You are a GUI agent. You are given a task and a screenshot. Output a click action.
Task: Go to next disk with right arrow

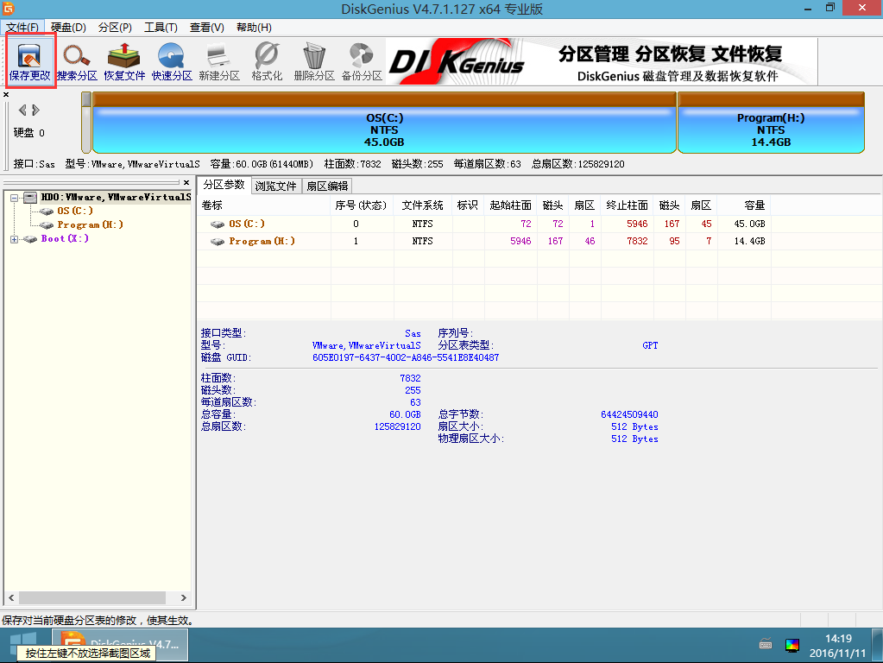[x=35, y=110]
